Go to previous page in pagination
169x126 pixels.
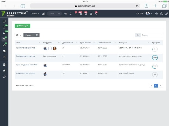pyautogui.click(x=152, y=86)
